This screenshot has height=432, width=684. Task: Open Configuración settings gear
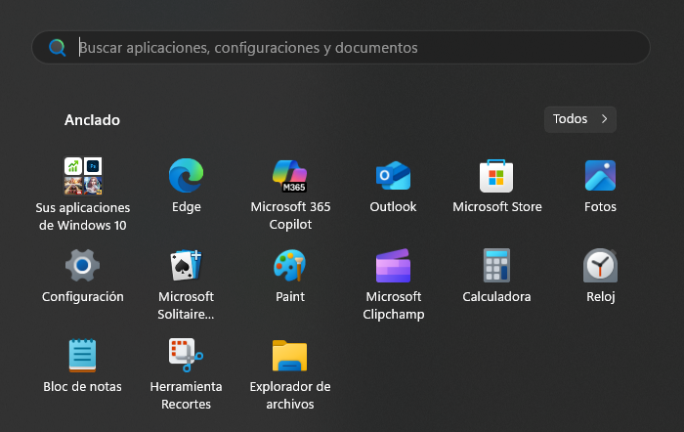82,265
